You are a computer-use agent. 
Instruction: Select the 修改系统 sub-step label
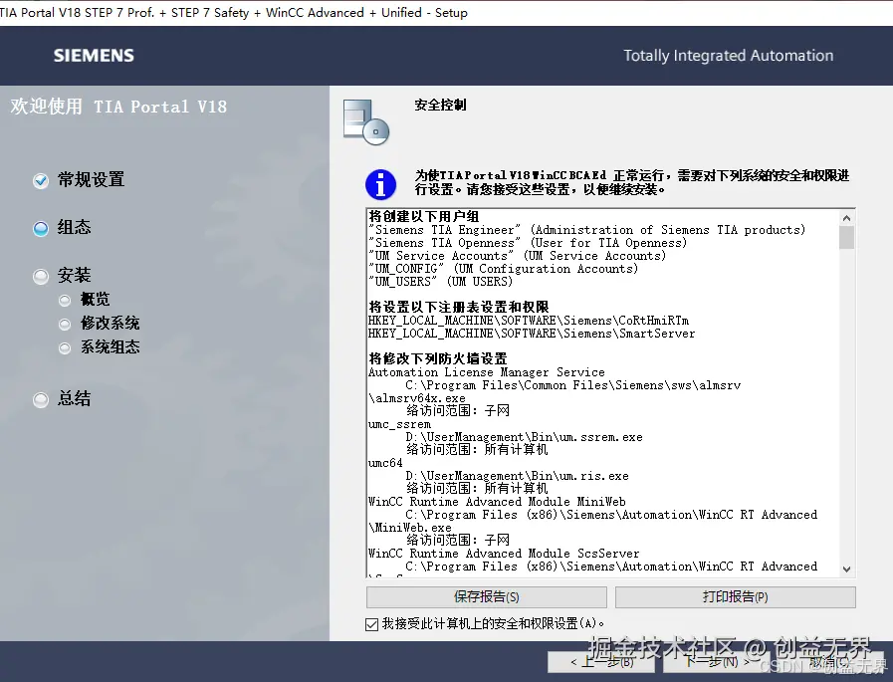(x=110, y=323)
